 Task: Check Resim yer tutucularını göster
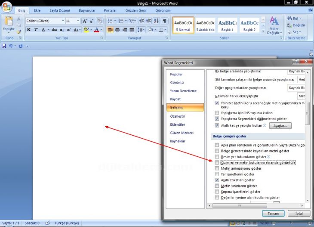point(217,156)
